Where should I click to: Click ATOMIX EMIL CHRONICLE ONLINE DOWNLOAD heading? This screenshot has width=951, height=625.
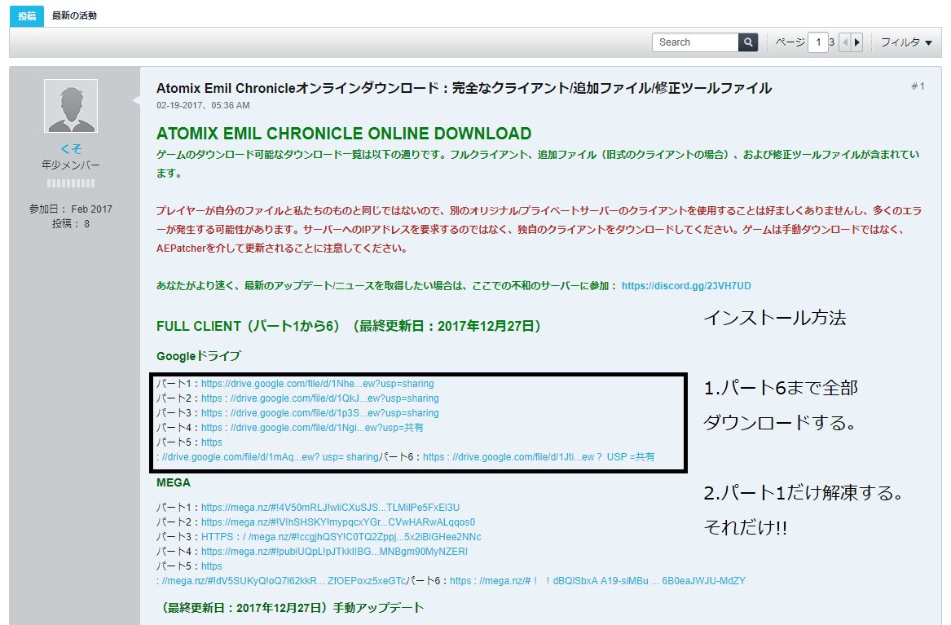344,134
